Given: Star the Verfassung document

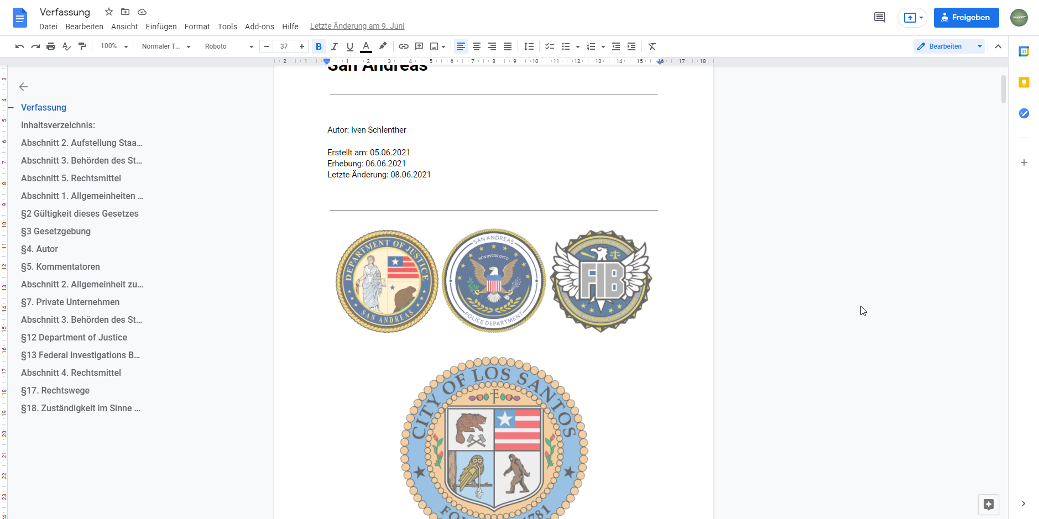Looking at the screenshot, I should click(109, 12).
